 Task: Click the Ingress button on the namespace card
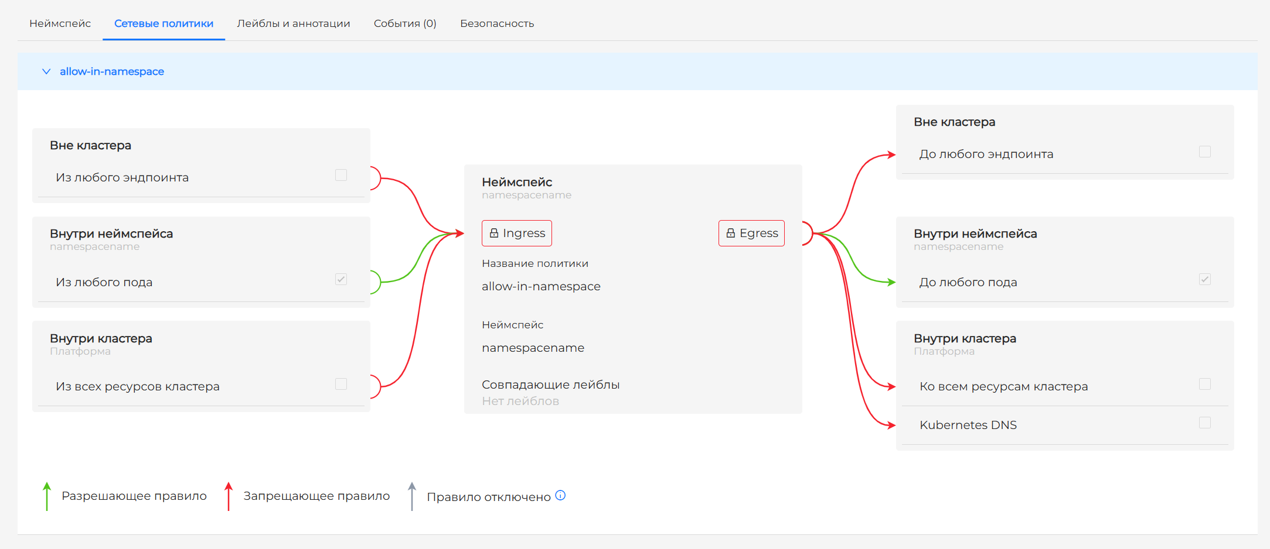click(517, 233)
